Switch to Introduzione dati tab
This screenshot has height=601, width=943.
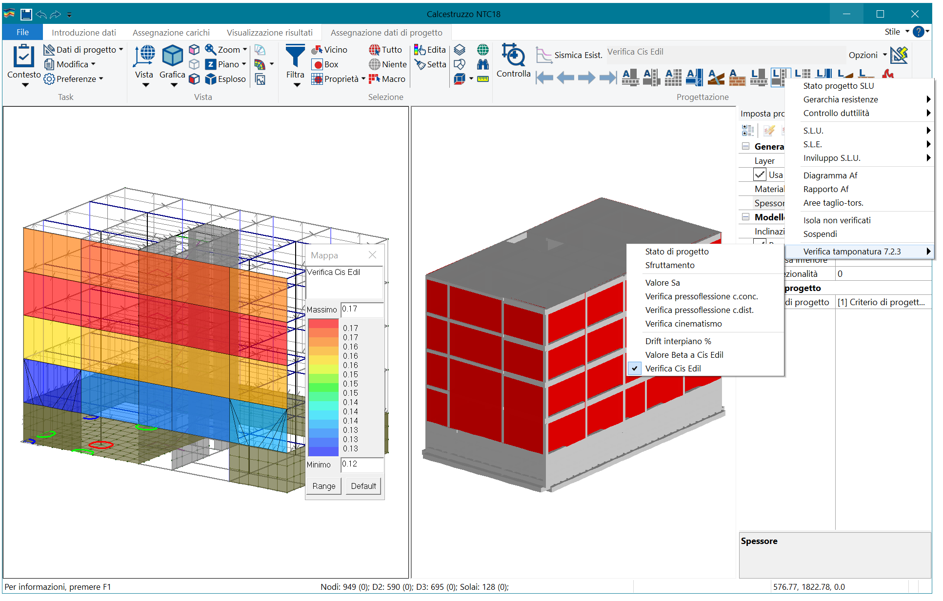click(84, 33)
